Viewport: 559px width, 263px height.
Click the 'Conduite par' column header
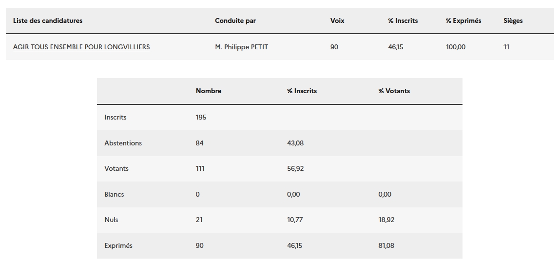coord(235,21)
